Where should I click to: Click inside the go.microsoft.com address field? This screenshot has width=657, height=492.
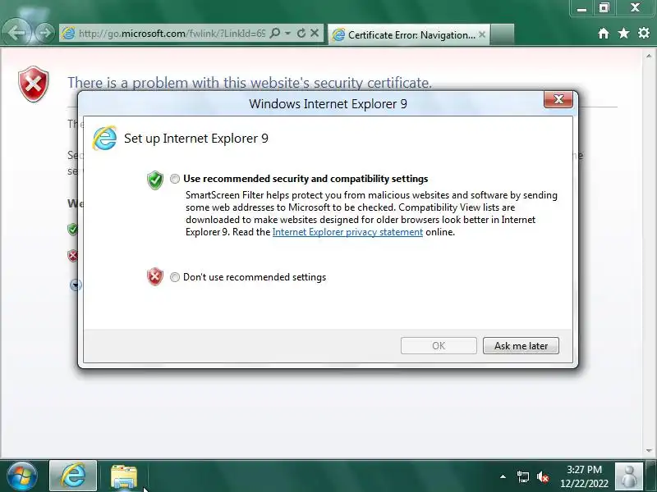pyautogui.click(x=172, y=34)
